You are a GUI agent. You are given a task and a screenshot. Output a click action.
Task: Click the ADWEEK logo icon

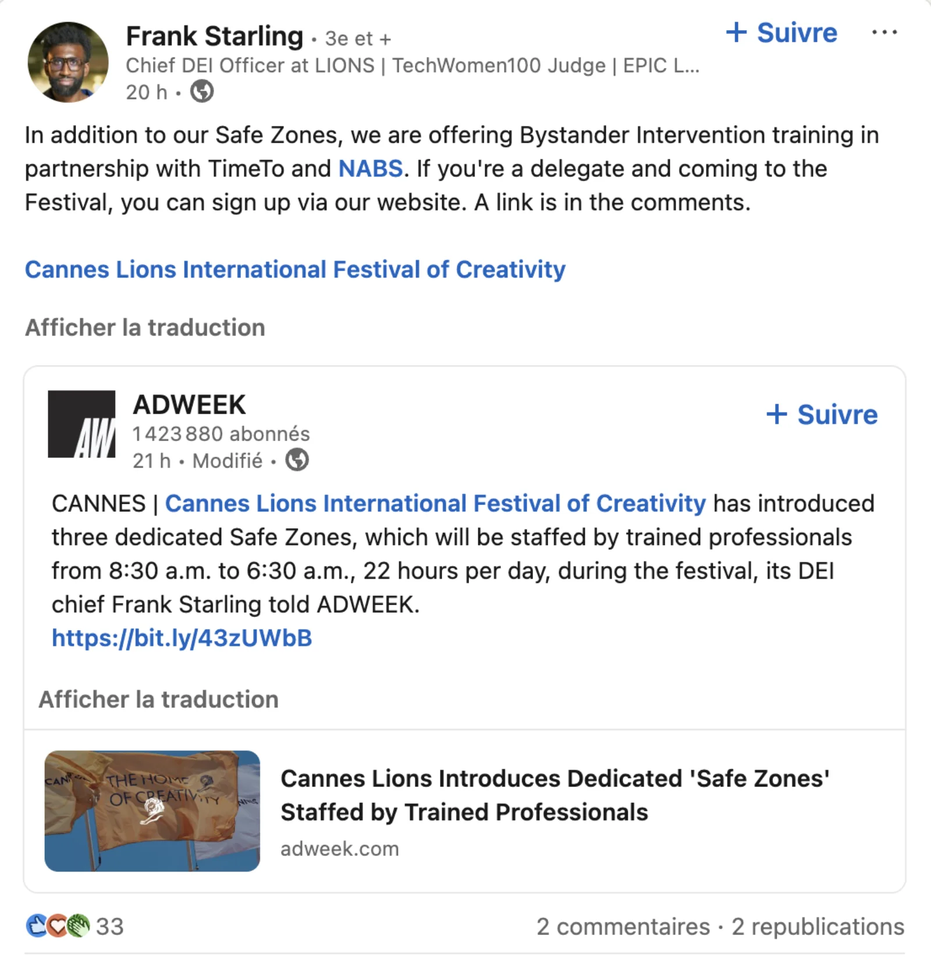point(81,424)
